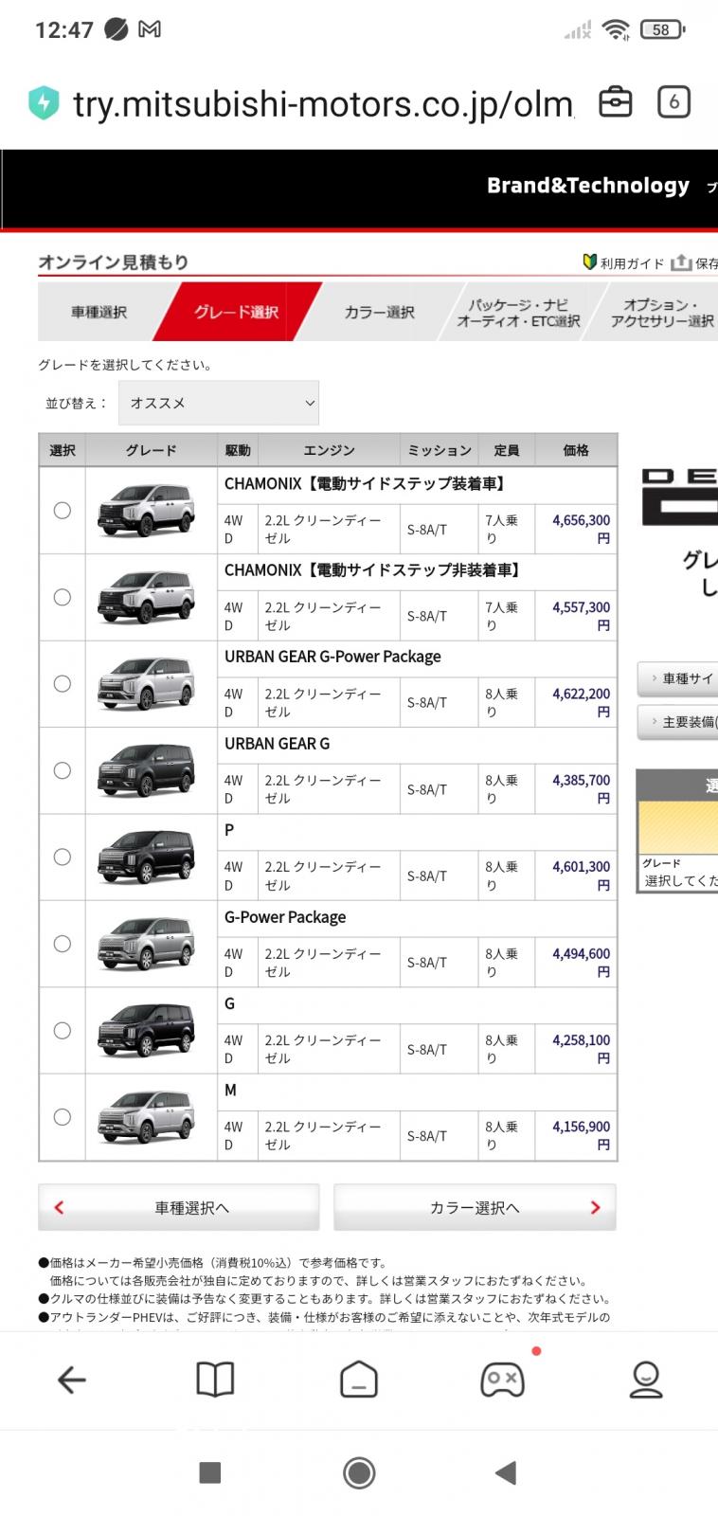This screenshot has width=718, height=1516.
Task: Select the G-Power Package radio button
Action: pyautogui.click(x=63, y=944)
